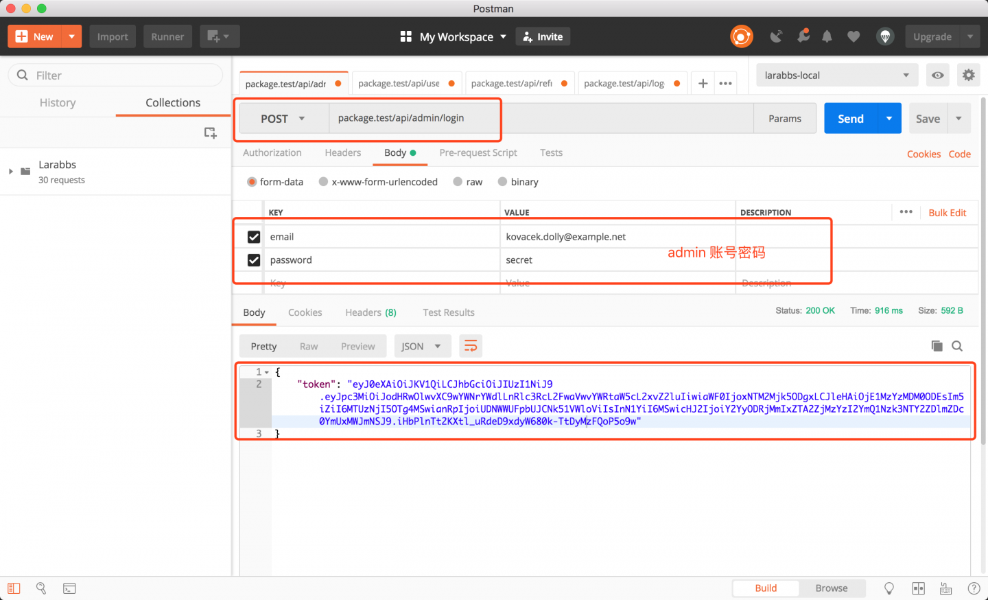Add a new request tab
Image resolution: width=988 pixels, height=600 pixels.
[703, 83]
